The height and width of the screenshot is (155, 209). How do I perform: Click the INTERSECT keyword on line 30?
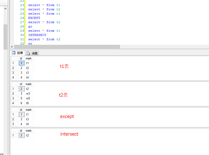[x=37, y=35]
